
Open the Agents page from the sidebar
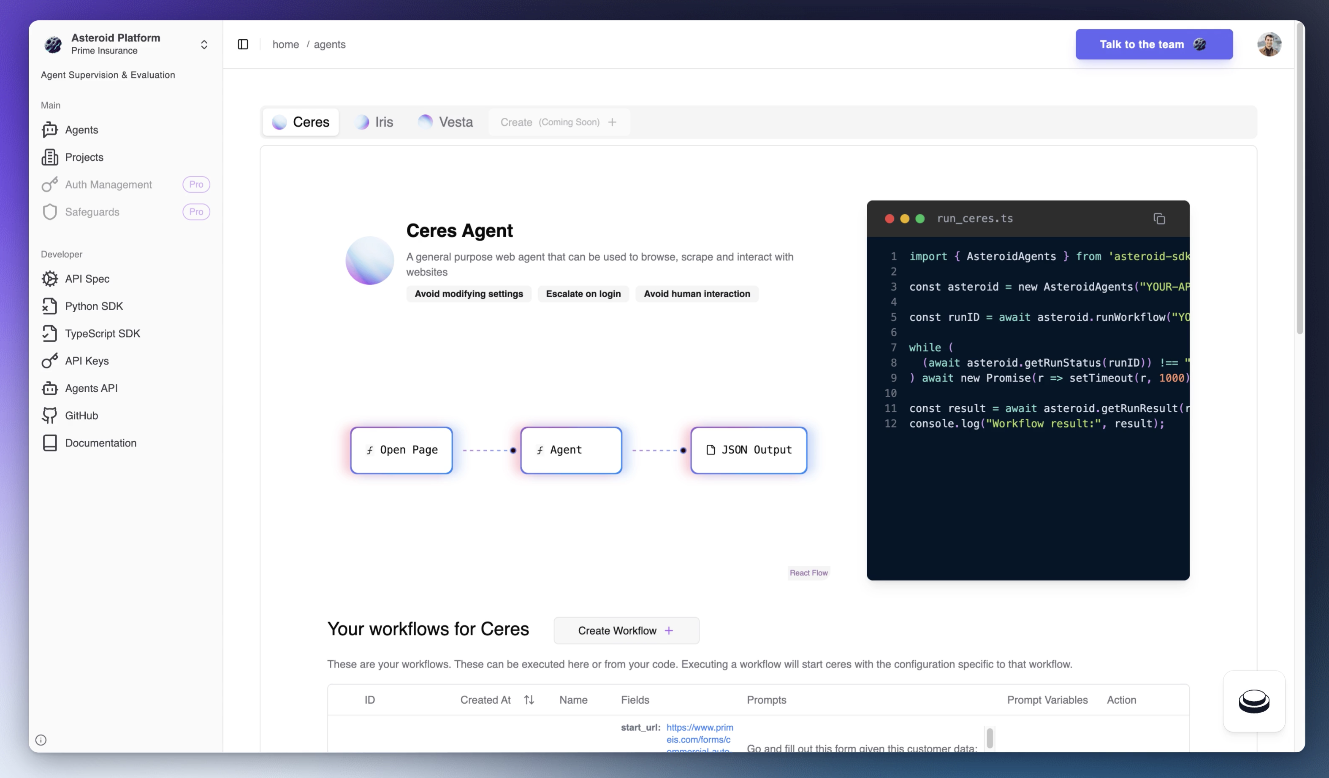81,130
